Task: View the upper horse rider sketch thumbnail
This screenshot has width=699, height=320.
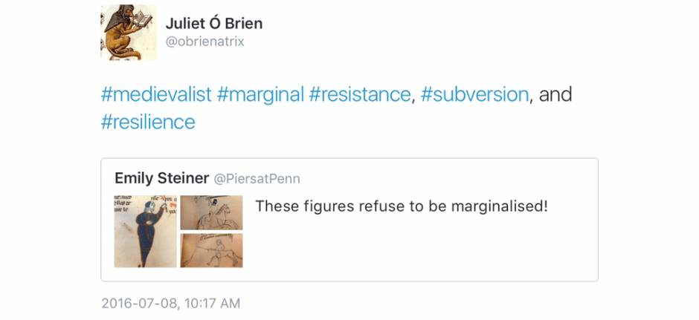Action: (x=211, y=212)
